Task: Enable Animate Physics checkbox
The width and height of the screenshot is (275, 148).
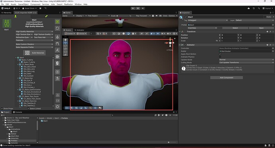Action: (220, 57)
